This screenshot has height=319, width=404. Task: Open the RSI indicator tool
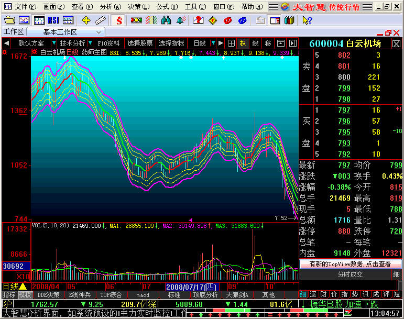53,20
